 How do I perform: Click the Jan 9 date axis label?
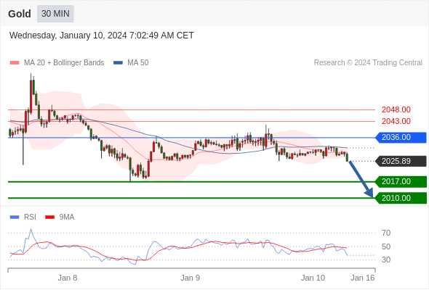[191, 278]
